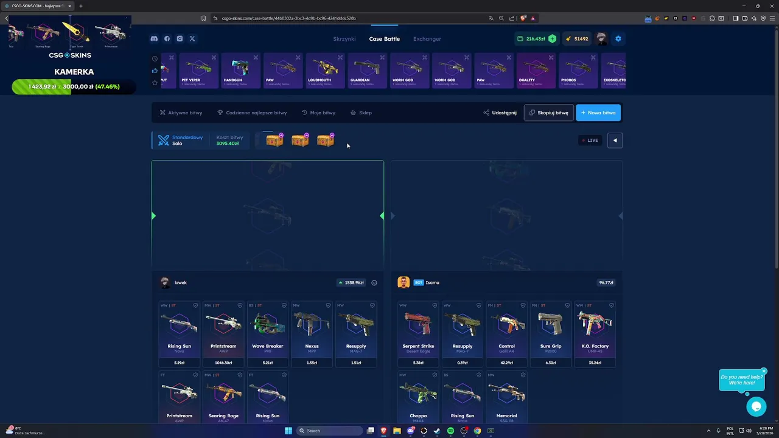This screenshot has width=779, height=438.
Task: Open the blue settings gear icon
Action: (x=618, y=39)
